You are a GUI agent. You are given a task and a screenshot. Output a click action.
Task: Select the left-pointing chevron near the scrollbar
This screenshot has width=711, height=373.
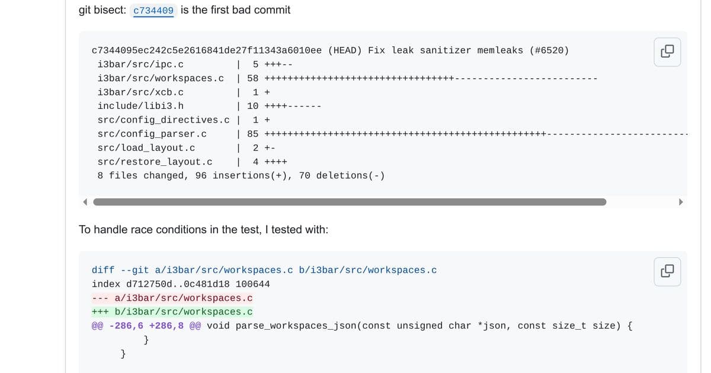(85, 201)
